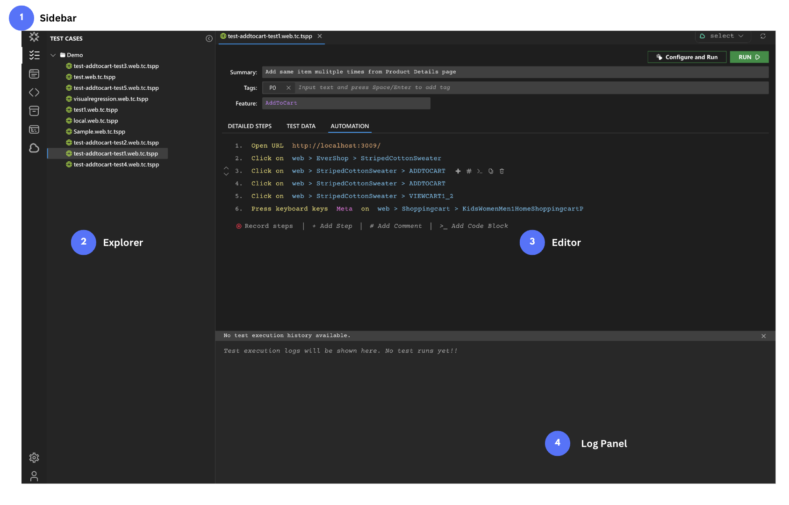Click the green RUN button

point(749,57)
